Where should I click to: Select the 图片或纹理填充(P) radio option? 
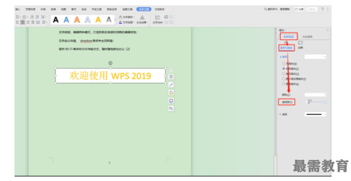[283, 79]
